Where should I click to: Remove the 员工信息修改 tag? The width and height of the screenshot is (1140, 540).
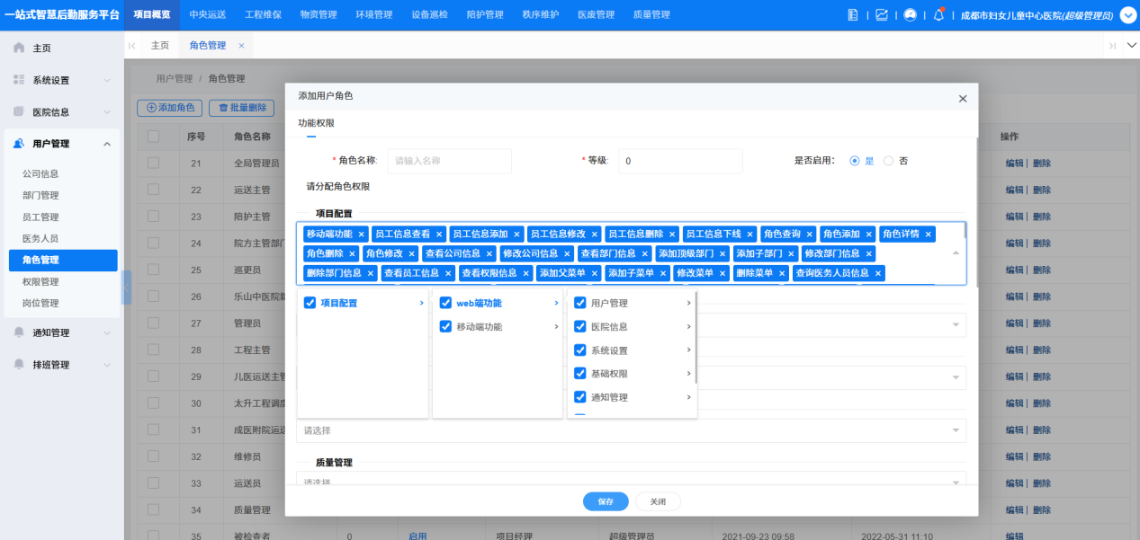(595, 235)
